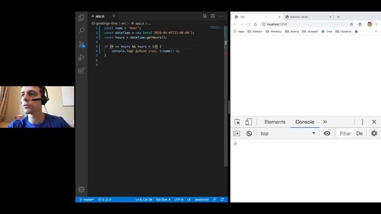381x214 pixels.
Task: Open the Time bookmark
Action: [327, 32]
